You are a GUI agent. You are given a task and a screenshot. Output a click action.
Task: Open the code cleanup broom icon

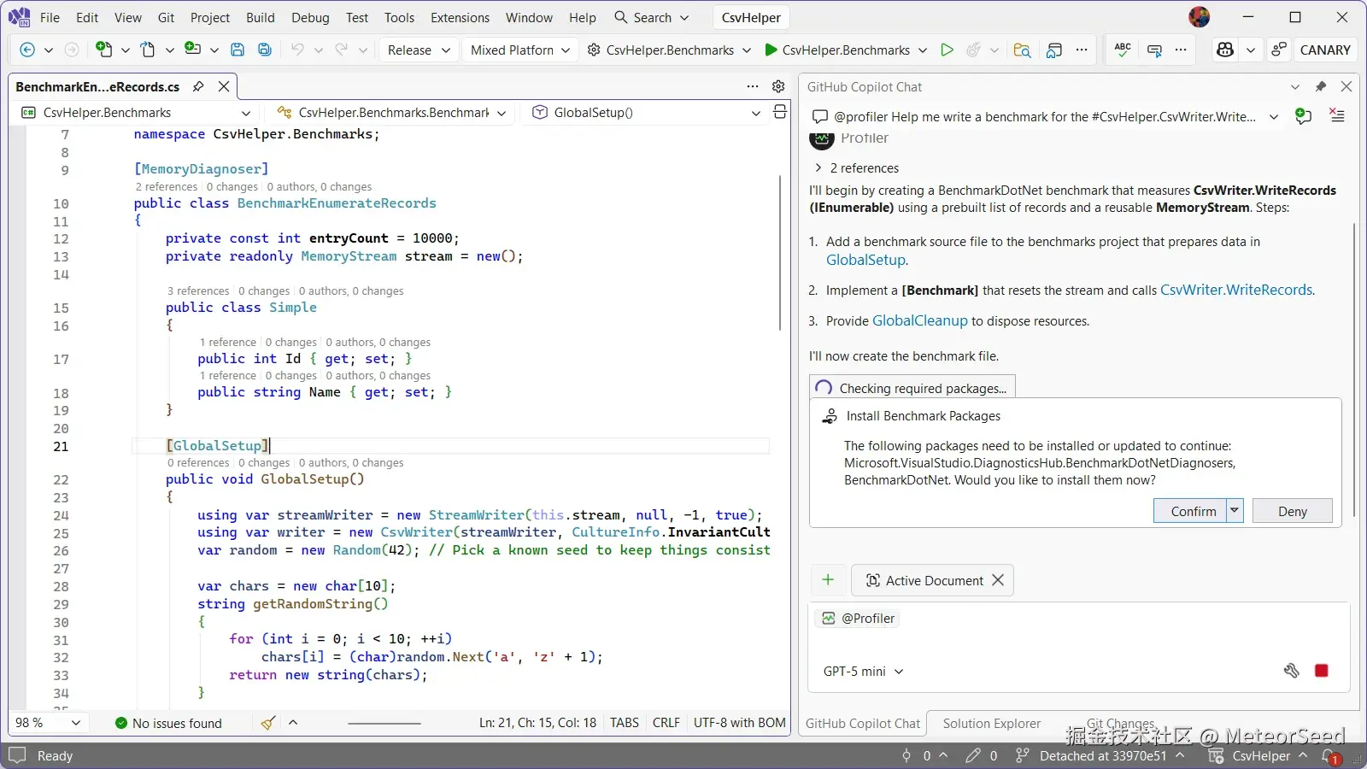tap(268, 723)
